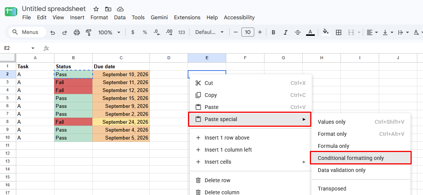Open the fill color bucket

(x=326, y=32)
